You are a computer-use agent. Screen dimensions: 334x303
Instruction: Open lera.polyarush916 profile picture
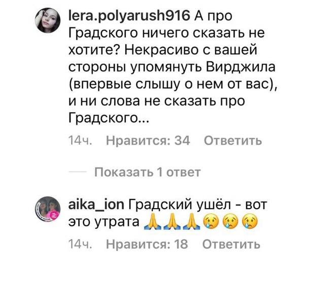click(x=48, y=20)
